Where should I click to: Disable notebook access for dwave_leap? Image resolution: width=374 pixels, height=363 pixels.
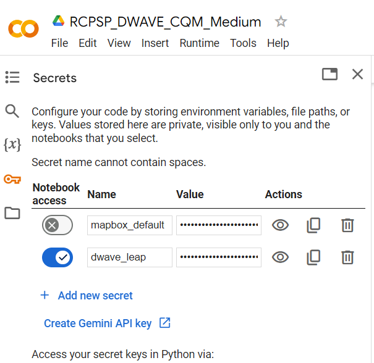[x=57, y=257]
